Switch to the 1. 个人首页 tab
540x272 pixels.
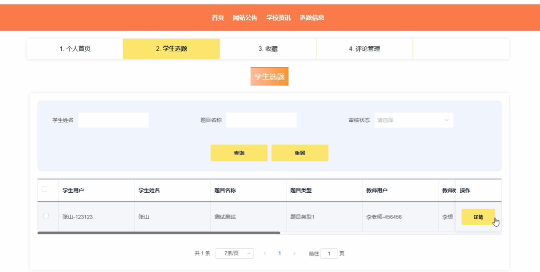[x=75, y=49]
